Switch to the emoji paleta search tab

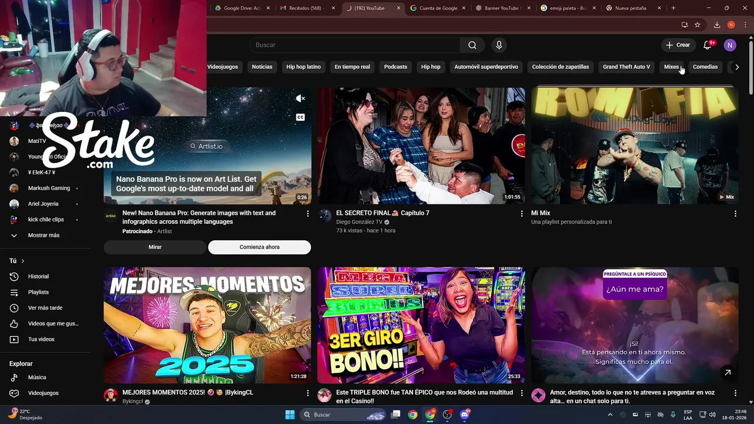pyautogui.click(x=567, y=8)
